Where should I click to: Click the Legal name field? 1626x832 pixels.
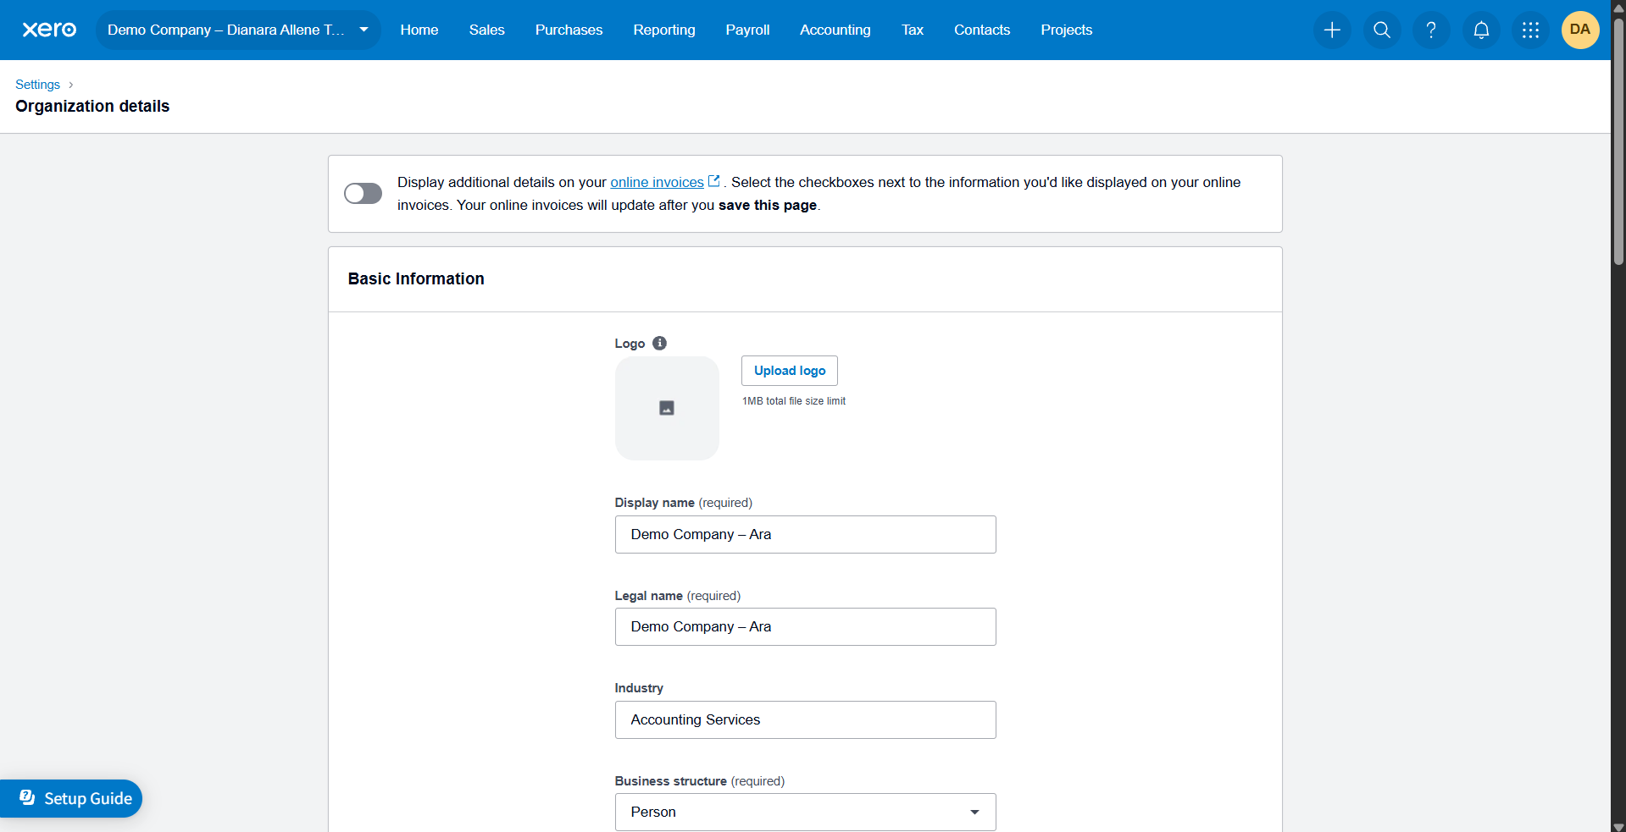[805, 626]
